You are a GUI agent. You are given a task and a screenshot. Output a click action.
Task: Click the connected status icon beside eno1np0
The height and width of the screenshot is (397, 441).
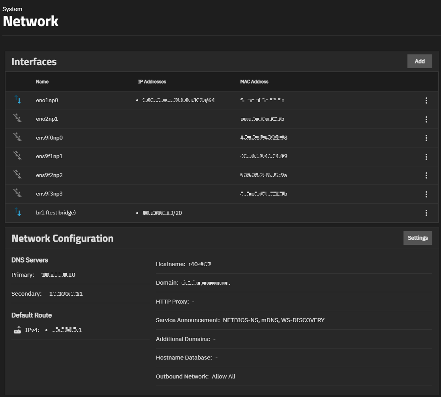tap(18, 100)
